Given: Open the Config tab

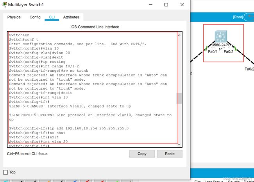Looking at the screenshot, I should [x=35, y=17].
